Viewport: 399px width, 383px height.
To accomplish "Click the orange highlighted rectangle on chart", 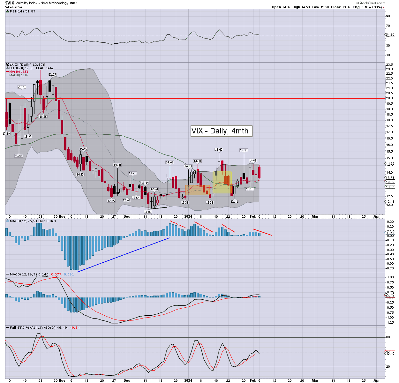I will tap(197, 190).
